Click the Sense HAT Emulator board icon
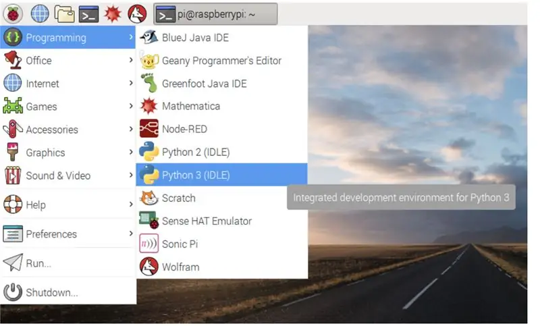The image size is (540, 326). tap(148, 221)
